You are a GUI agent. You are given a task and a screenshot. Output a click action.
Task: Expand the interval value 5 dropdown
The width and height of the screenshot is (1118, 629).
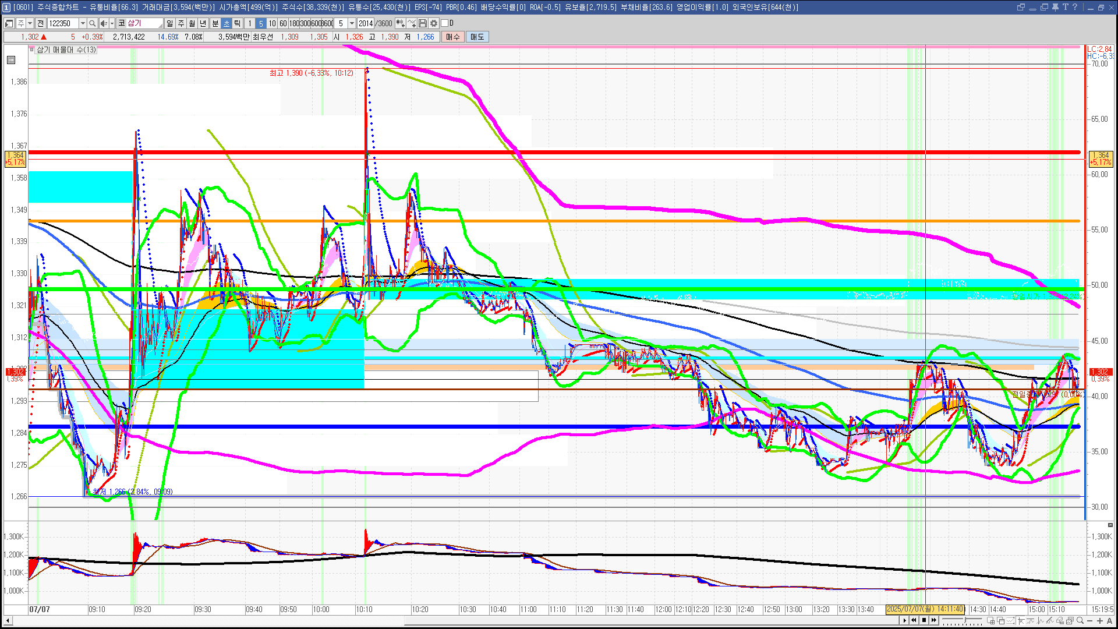click(352, 23)
